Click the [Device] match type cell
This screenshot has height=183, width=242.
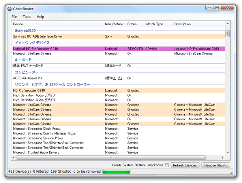pyautogui.click(x=152, y=49)
